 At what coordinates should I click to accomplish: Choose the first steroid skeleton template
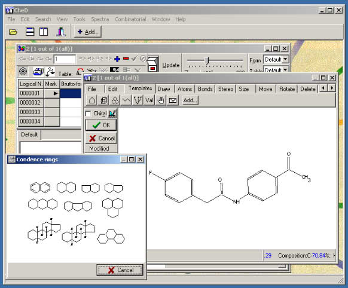click(44, 231)
